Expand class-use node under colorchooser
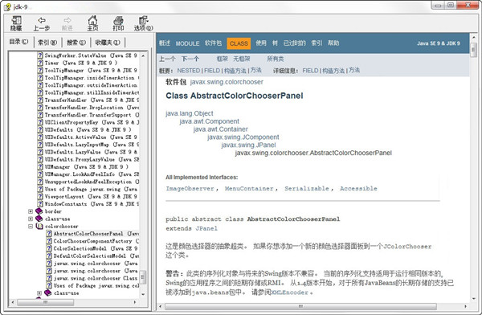Viewport: 482px width, 315px height. (x=39, y=292)
